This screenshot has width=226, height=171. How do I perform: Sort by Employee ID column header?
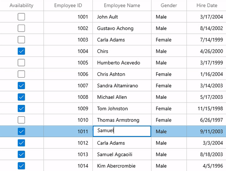(68, 5)
